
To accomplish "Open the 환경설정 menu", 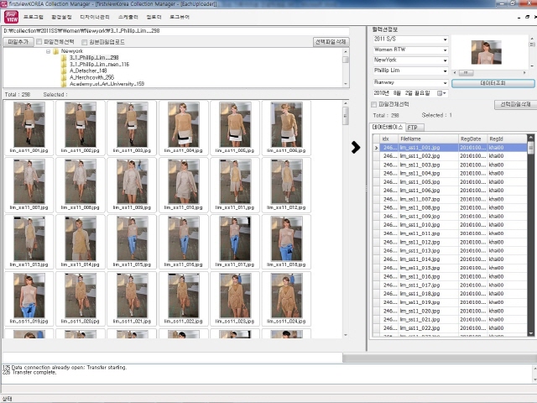I will (x=61, y=17).
